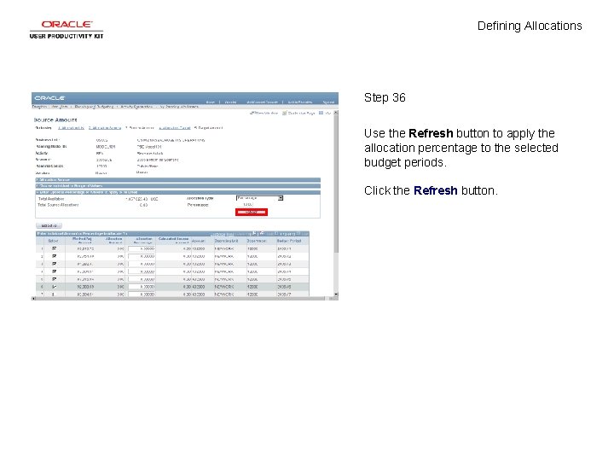The width and height of the screenshot is (614, 461).
Task: Open step 1 link in Activities row
Action: pyautogui.click(x=71, y=128)
